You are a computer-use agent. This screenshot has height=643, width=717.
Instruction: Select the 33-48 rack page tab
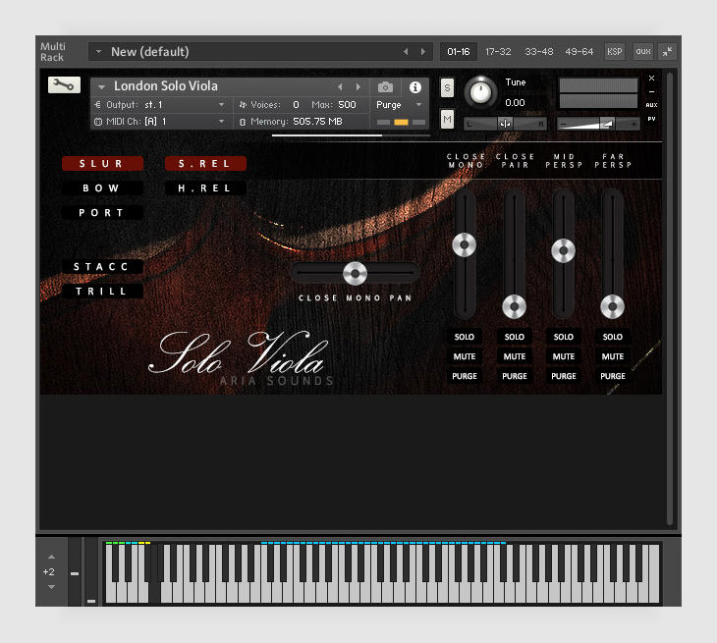point(537,52)
